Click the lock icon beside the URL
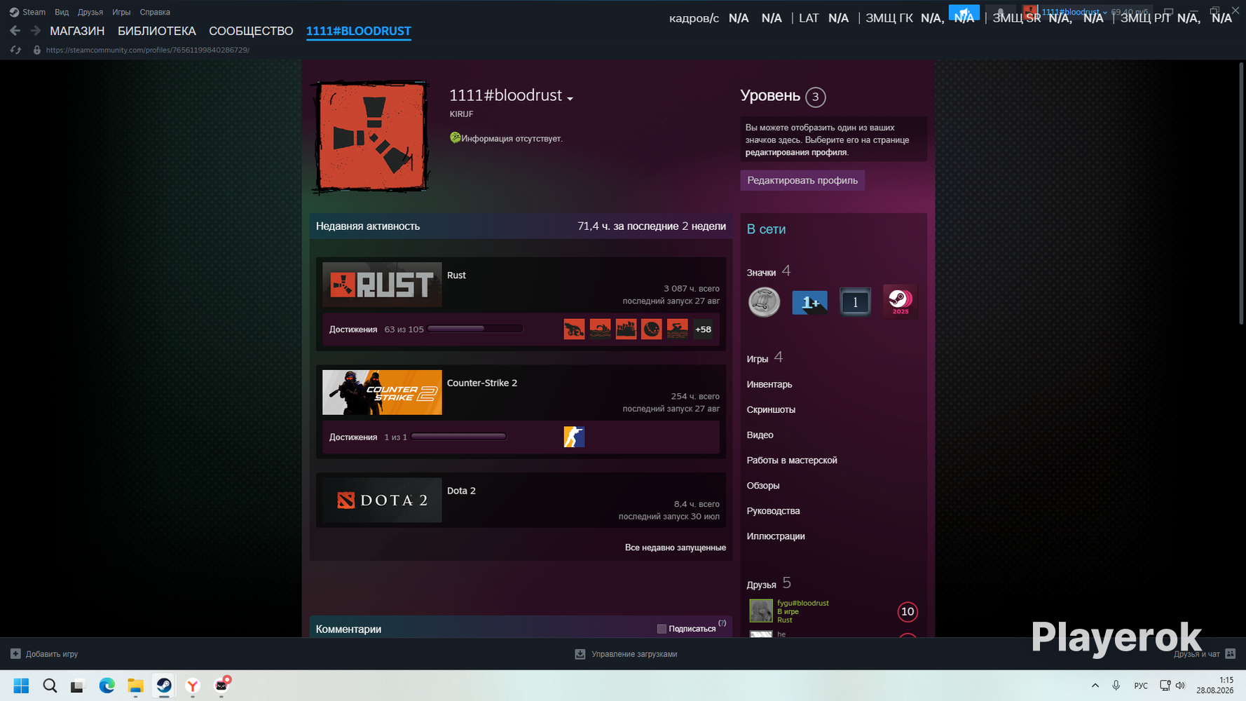1246x701 pixels. [37, 50]
